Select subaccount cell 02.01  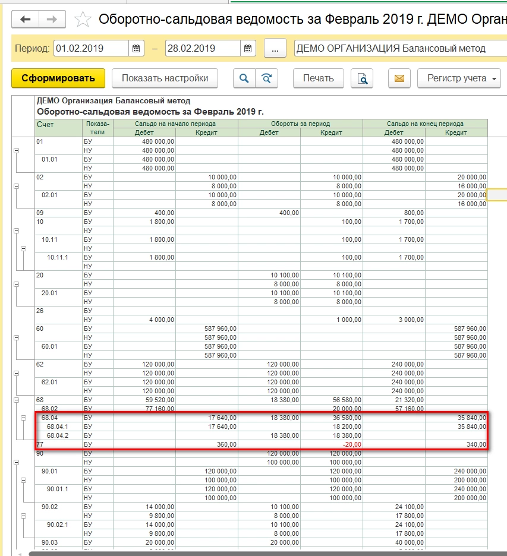click(58, 200)
